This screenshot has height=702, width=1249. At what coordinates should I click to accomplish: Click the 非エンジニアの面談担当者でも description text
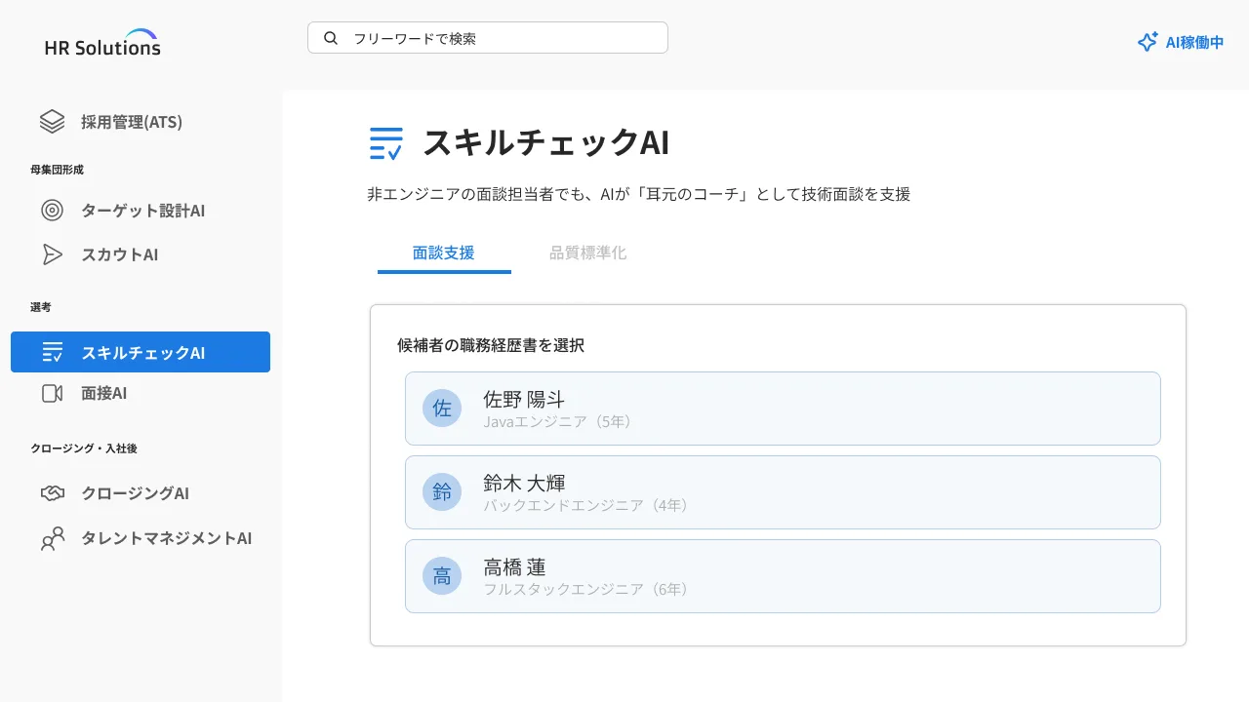coord(638,194)
